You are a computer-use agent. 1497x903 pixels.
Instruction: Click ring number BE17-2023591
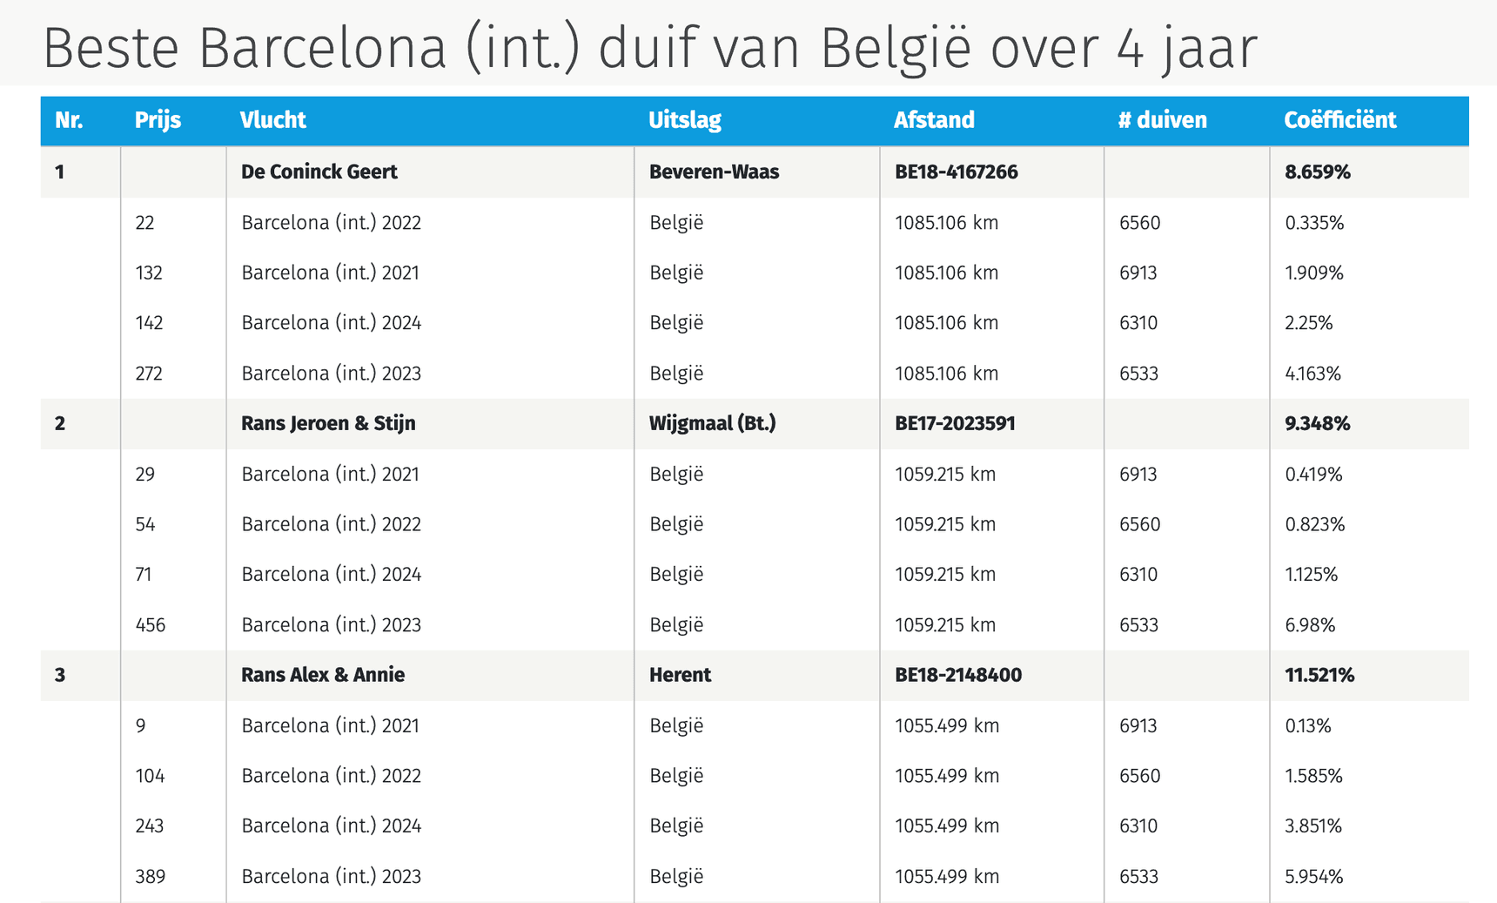coord(955,424)
